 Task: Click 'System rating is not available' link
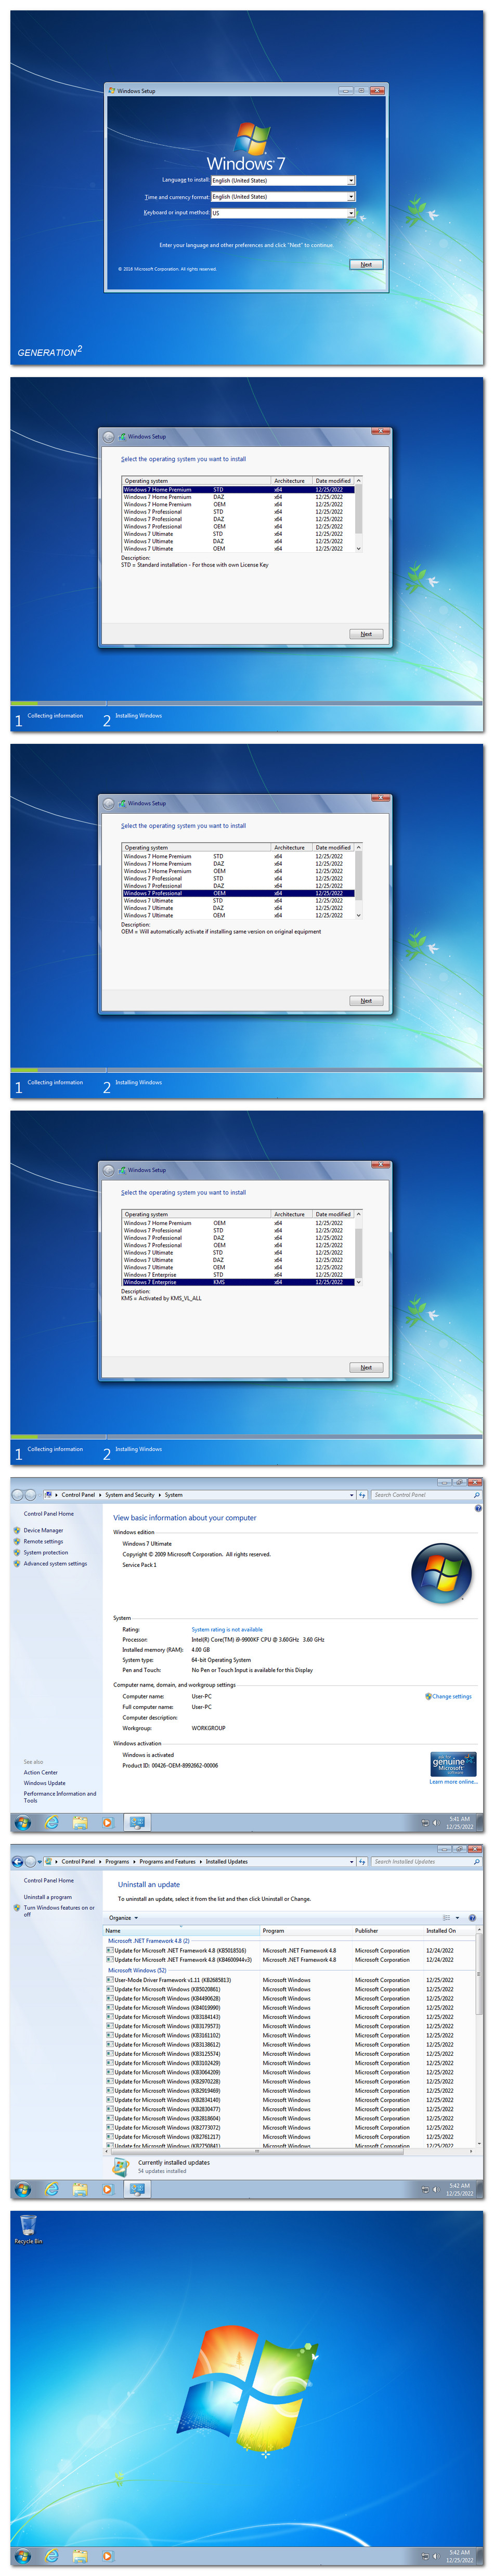click(x=227, y=1629)
